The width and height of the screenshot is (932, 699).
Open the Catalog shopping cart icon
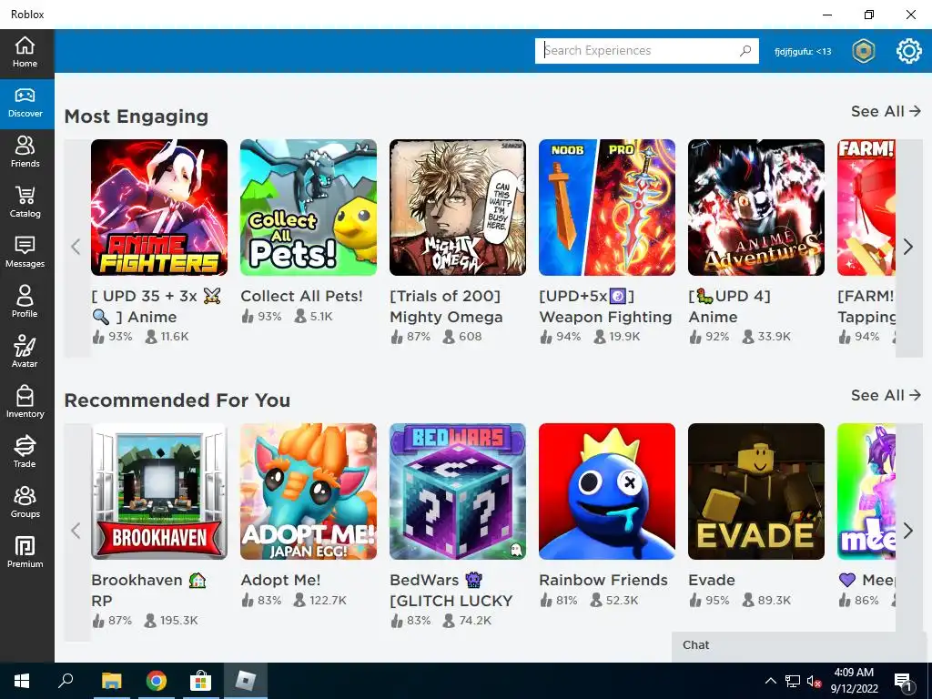[25, 203]
